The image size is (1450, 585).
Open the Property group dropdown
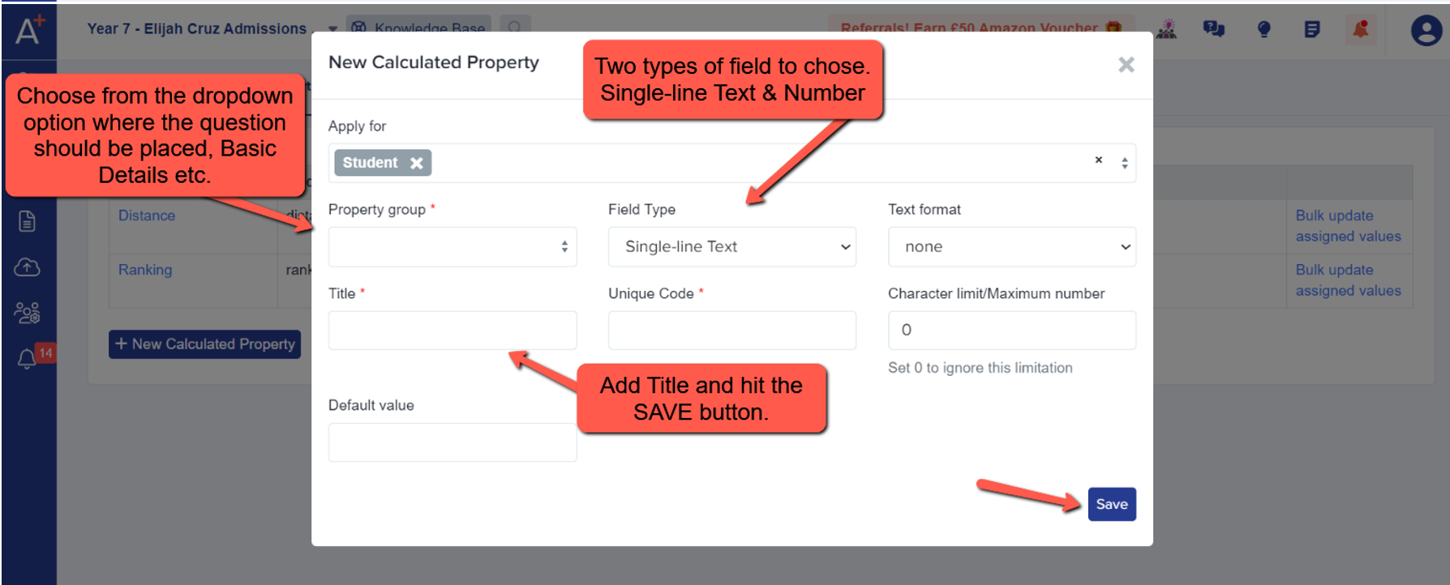[453, 246]
